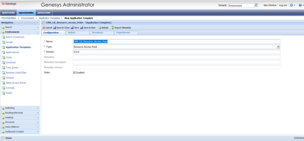Switch to the Options tab
Viewport: 304px width, 141px height.
[78, 33]
